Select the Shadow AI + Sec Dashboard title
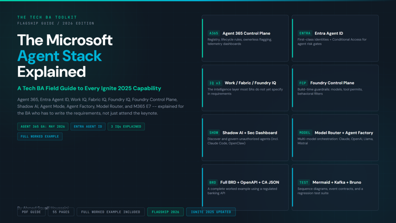Viewport: 396px width, 223px height. (x=250, y=133)
